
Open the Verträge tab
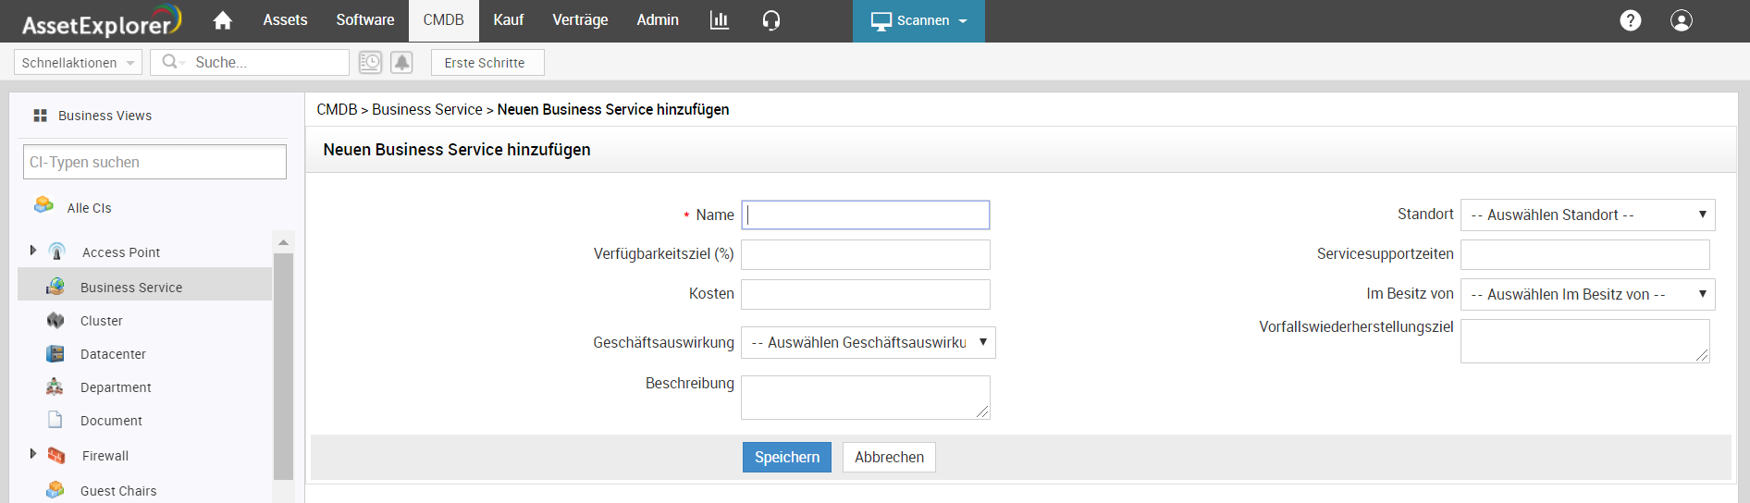(580, 19)
